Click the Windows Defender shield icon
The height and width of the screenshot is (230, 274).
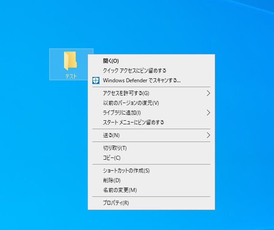96,80
